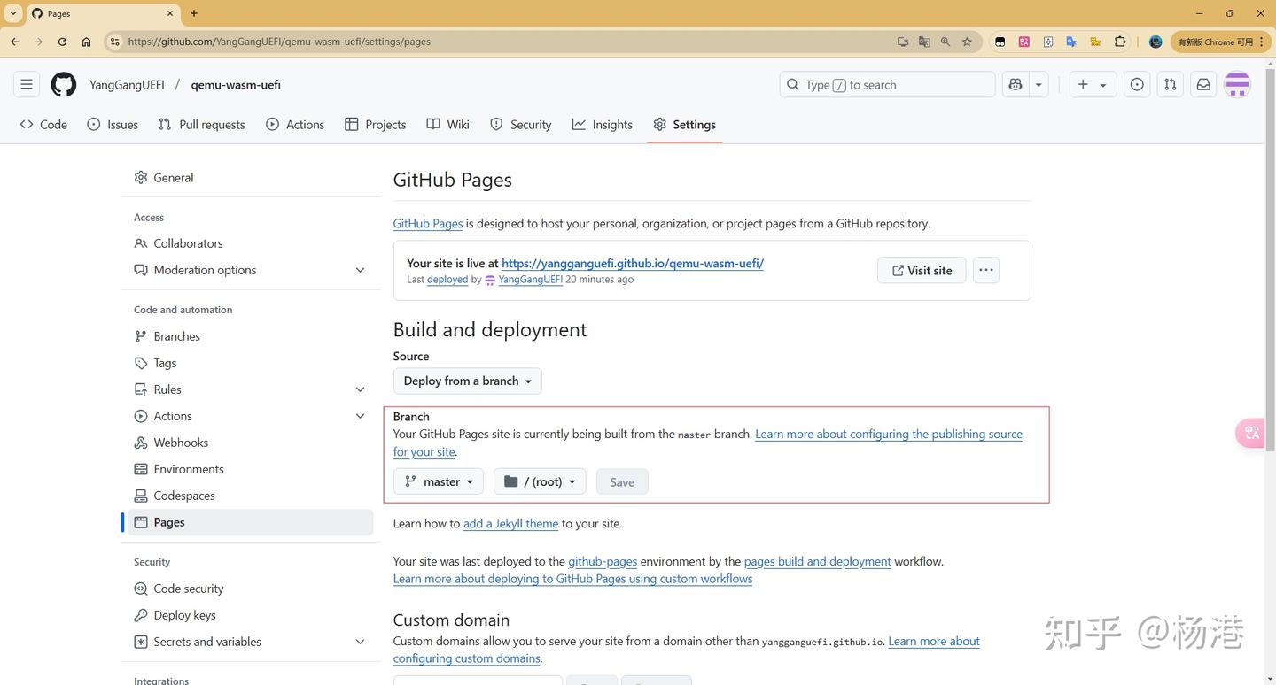
Task: Open the notifications inbox icon
Action: point(1203,85)
